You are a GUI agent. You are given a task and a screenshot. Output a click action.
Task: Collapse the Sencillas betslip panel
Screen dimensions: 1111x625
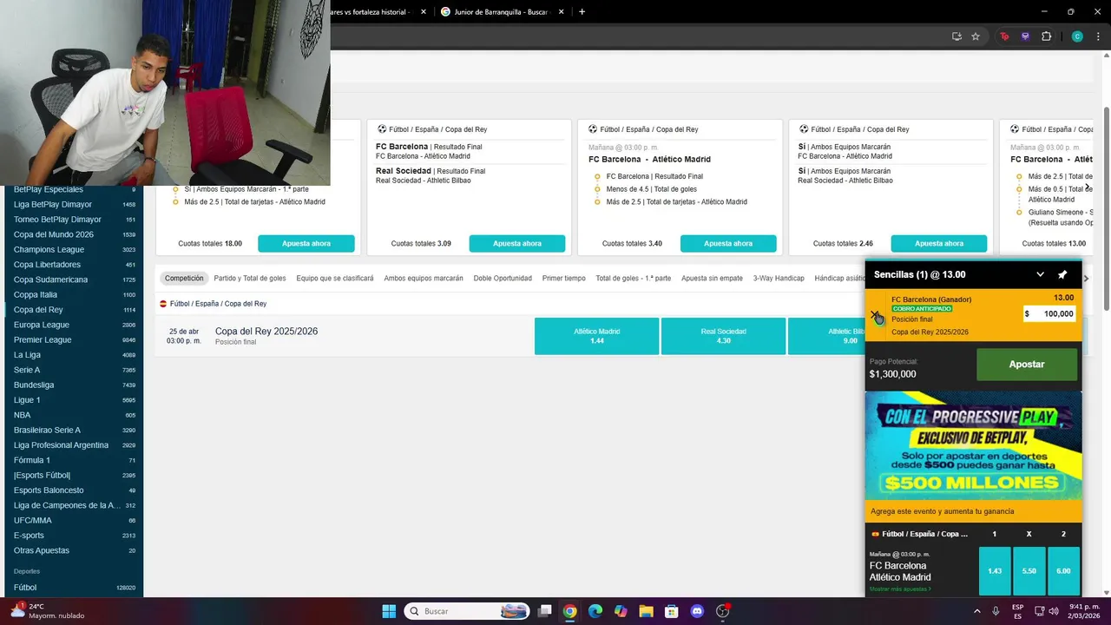pyautogui.click(x=1040, y=274)
